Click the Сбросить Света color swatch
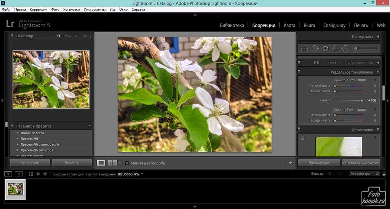The width and height of the screenshot is (390, 209). coord(361,80)
